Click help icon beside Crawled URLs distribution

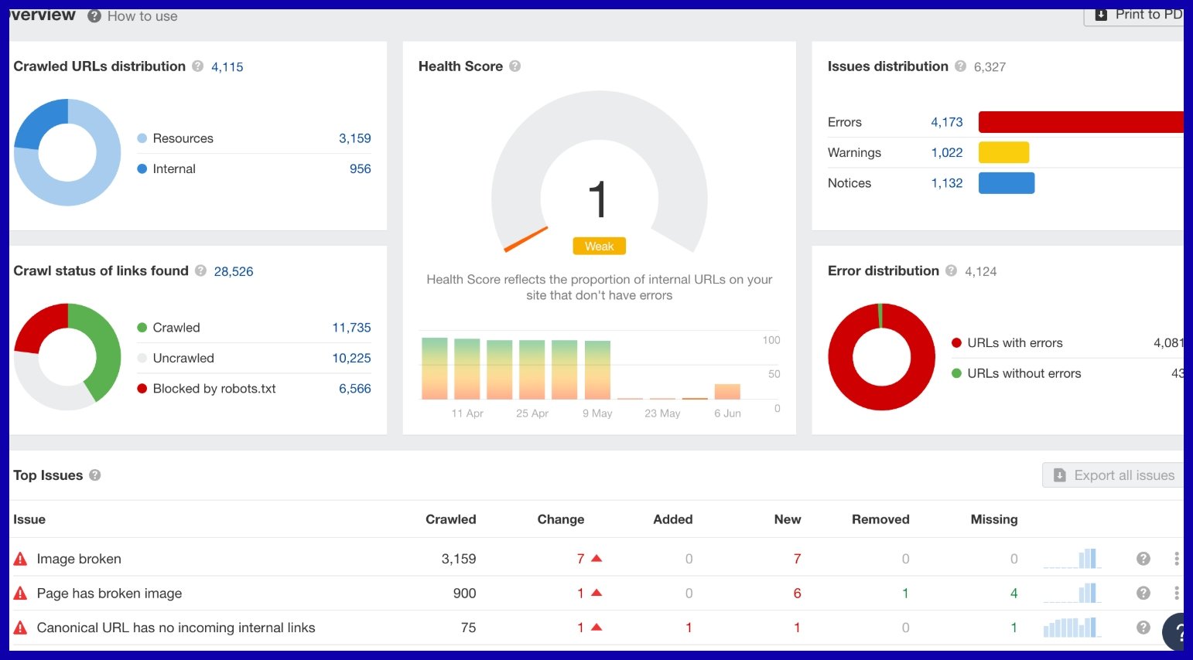(x=198, y=66)
